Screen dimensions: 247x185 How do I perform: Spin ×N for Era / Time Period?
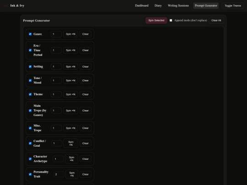(70, 50)
